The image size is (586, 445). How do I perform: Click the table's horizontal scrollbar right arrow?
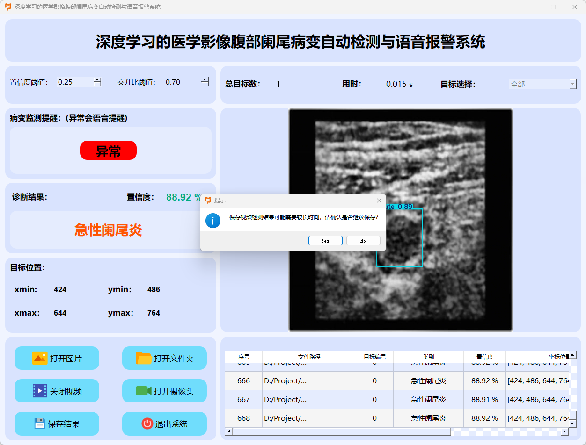[x=564, y=431]
